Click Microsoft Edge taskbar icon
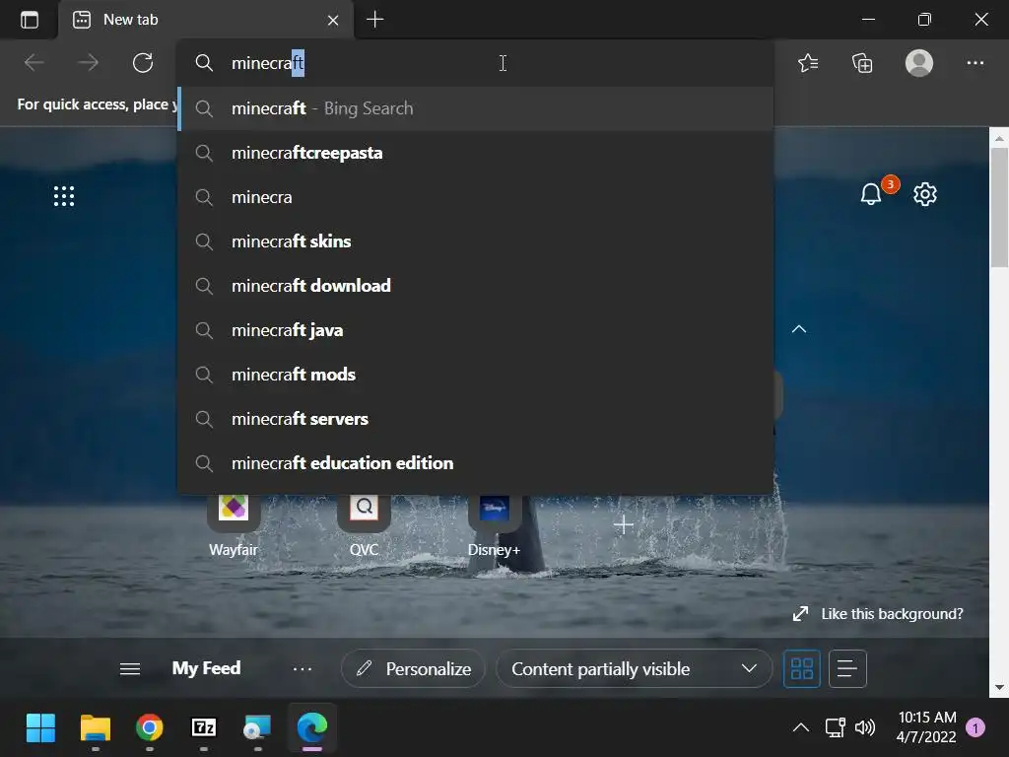Image resolution: width=1009 pixels, height=757 pixels. (x=312, y=728)
